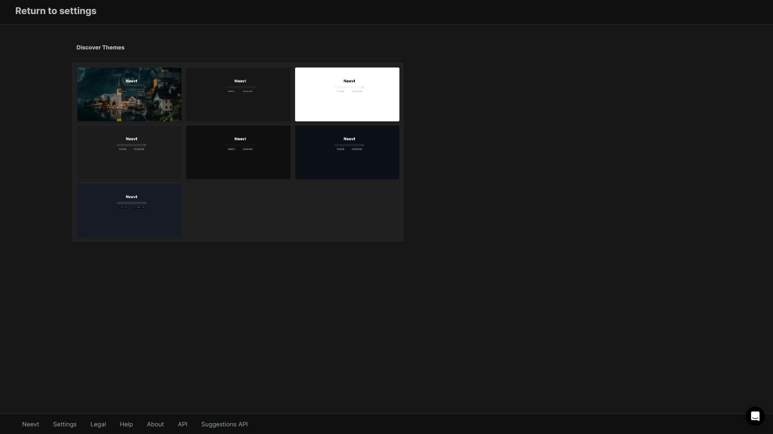The width and height of the screenshot is (773, 434).
Task: Go to Settings in footer
Action: click(65, 424)
